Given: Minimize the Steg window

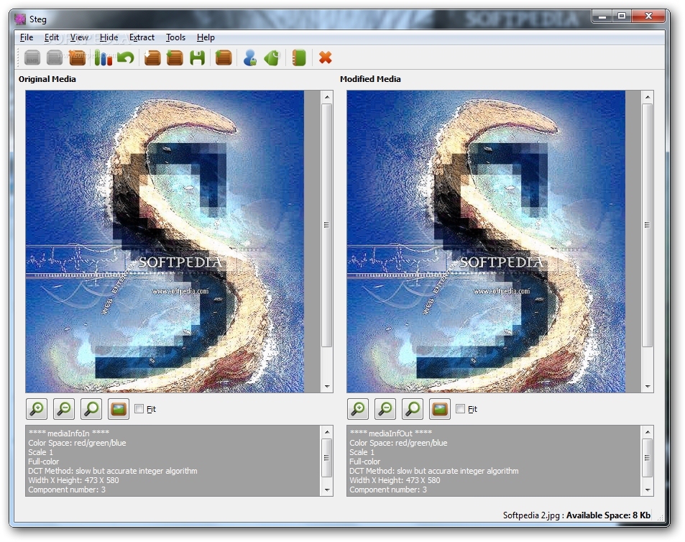Looking at the screenshot, I should [602, 16].
